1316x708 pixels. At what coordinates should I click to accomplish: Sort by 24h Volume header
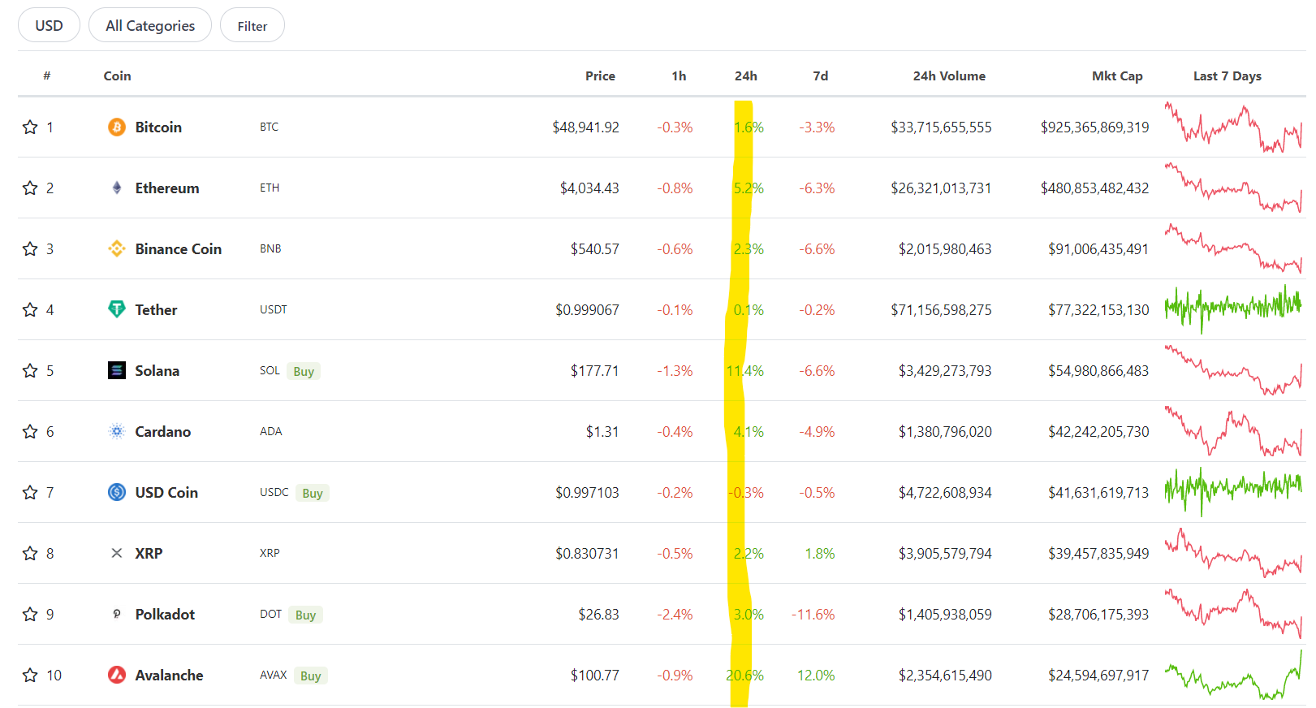coord(949,76)
